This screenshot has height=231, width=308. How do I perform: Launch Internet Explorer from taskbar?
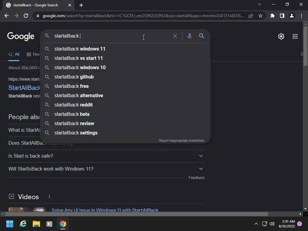(x=23, y=224)
